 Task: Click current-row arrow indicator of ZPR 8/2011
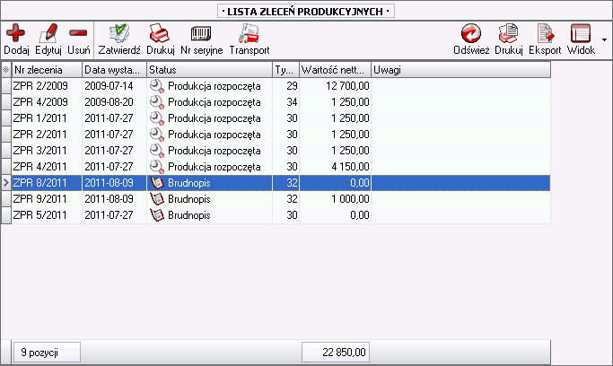[x=6, y=183]
